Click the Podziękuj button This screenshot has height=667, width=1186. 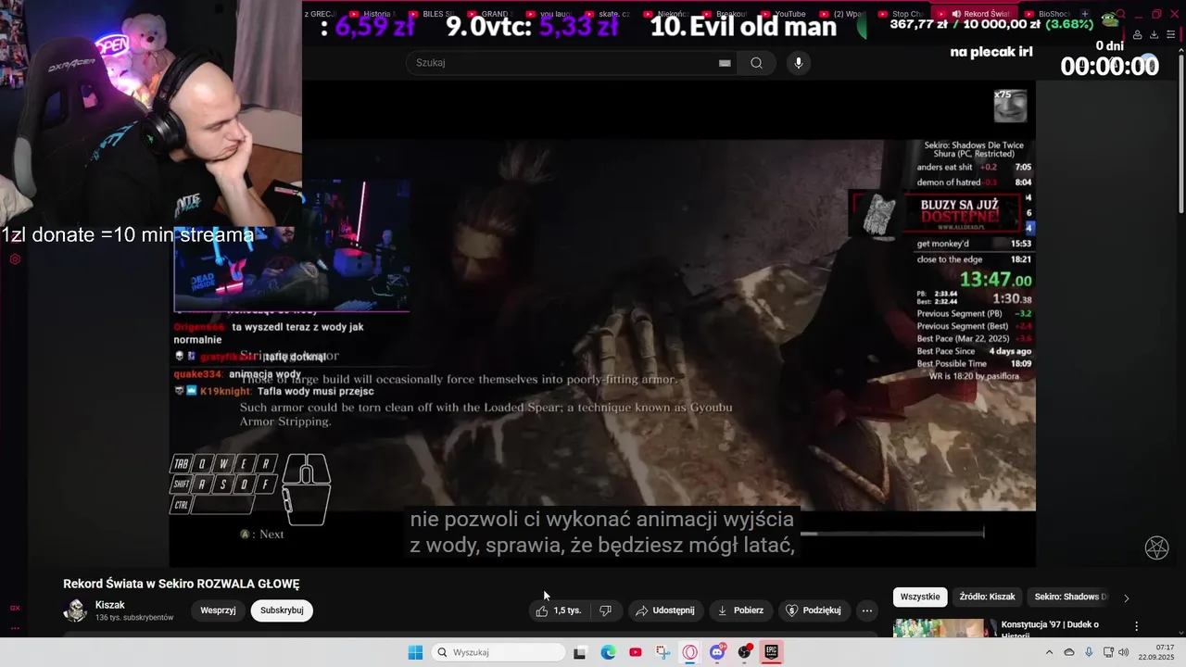click(x=814, y=610)
